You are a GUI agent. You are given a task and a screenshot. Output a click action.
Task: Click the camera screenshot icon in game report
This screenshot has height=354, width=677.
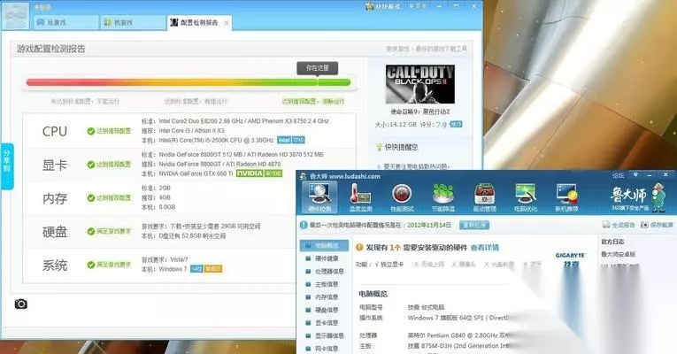click(20, 304)
